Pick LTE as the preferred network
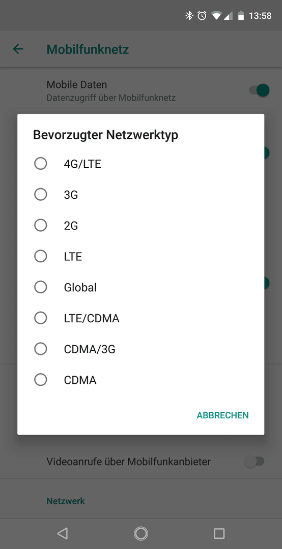This screenshot has height=549, width=282. pyautogui.click(x=141, y=256)
